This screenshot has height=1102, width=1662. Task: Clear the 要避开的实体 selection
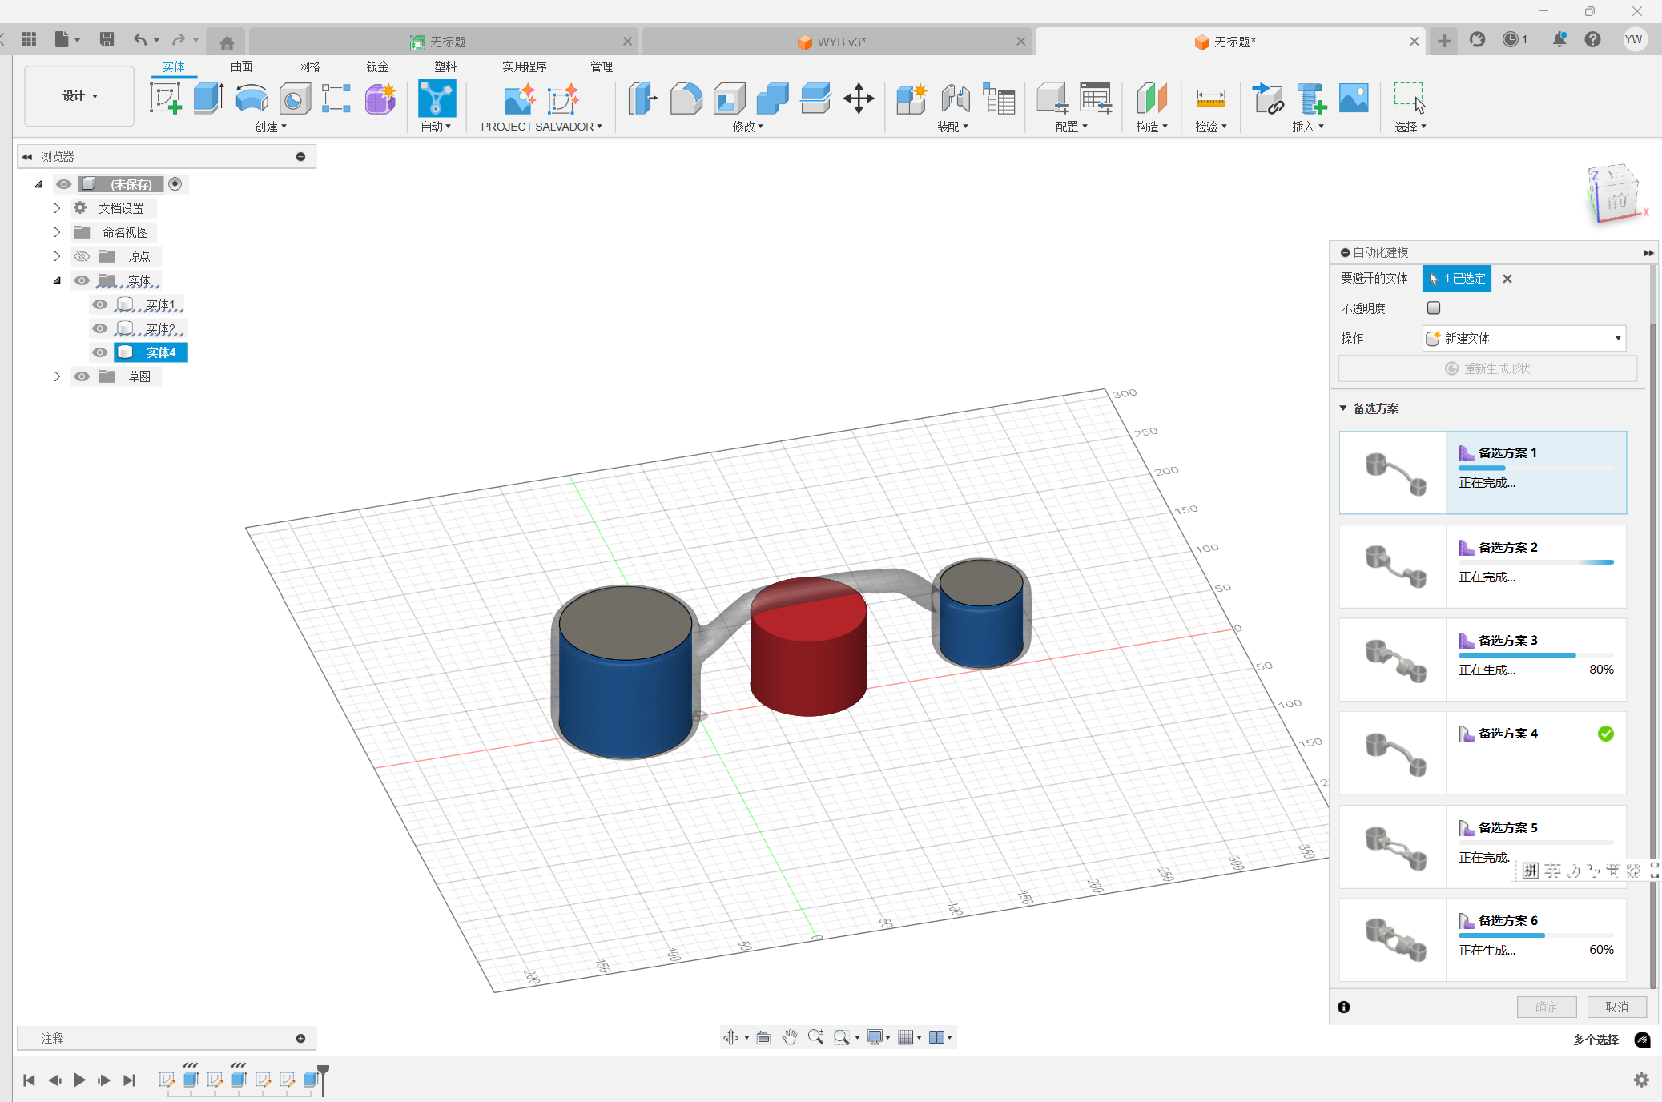(x=1507, y=279)
